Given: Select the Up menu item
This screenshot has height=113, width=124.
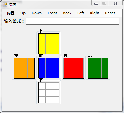Looking at the screenshot, I should (x=23, y=13).
